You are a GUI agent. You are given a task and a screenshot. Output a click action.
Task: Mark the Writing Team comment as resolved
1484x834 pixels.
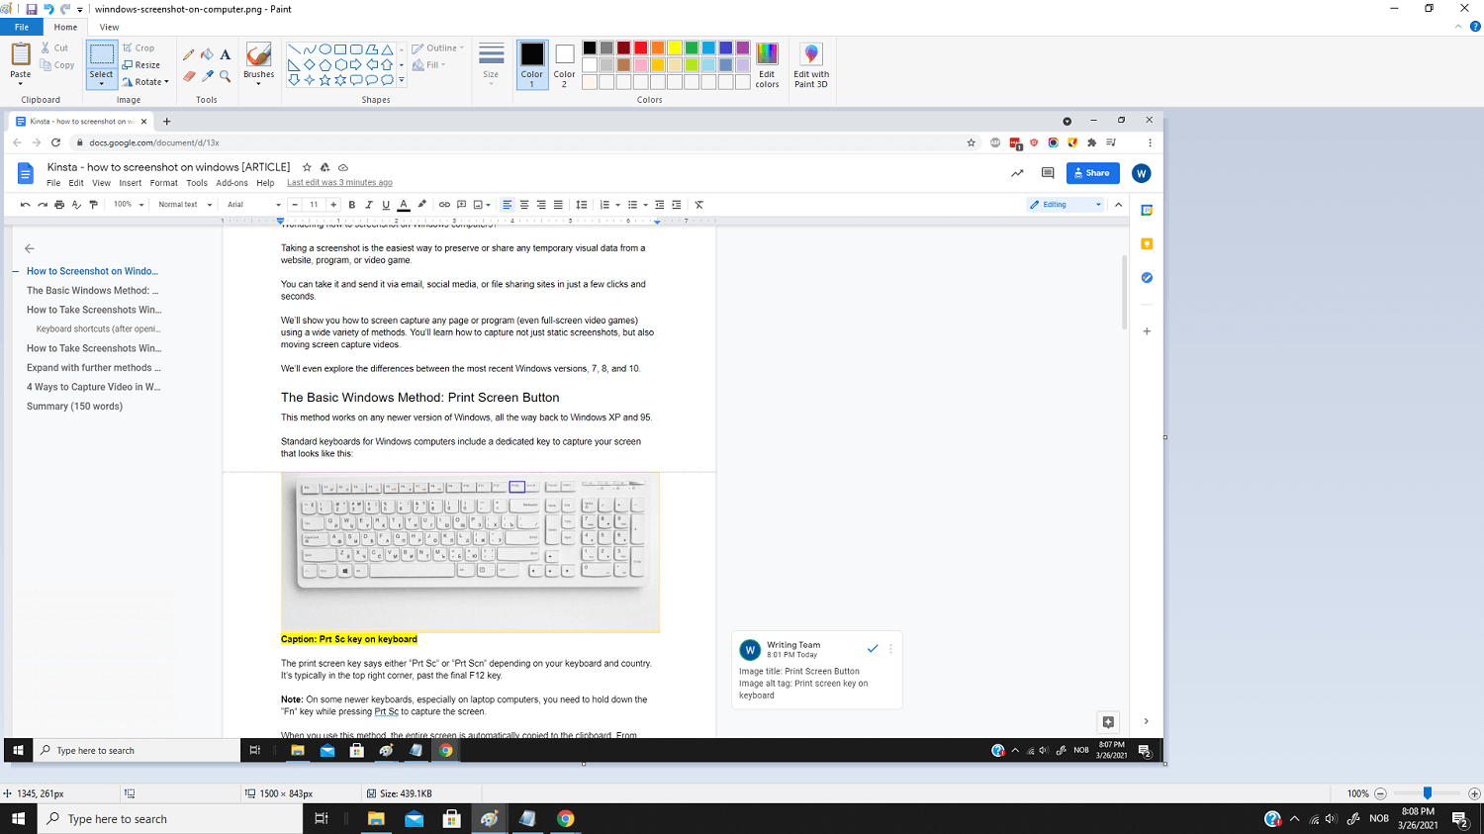pyautogui.click(x=873, y=648)
